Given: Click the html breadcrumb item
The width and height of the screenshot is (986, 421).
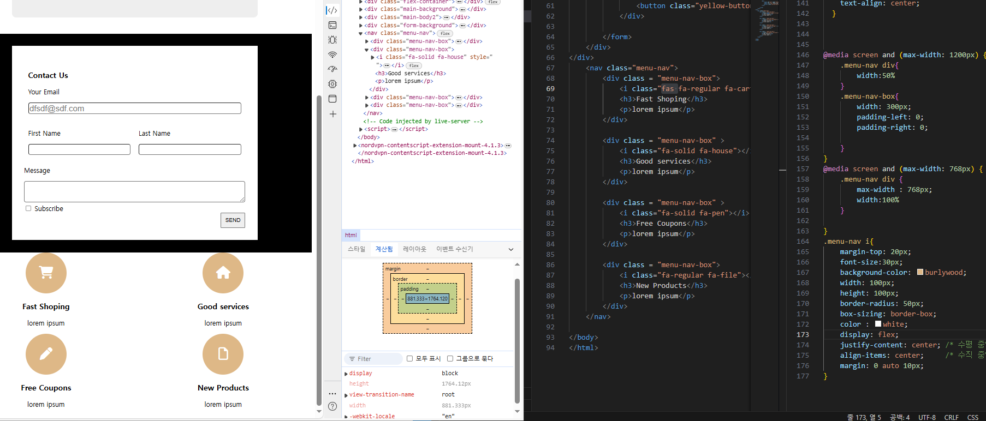Looking at the screenshot, I should pyautogui.click(x=351, y=235).
